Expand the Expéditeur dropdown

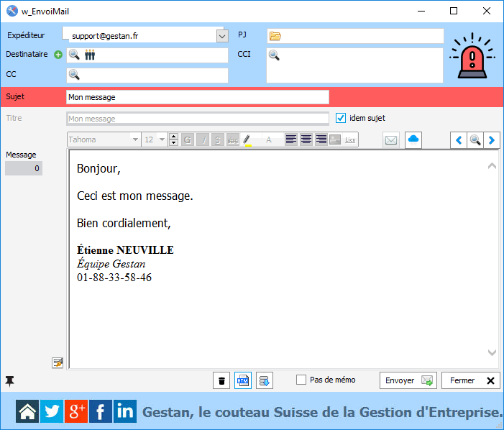221,35
